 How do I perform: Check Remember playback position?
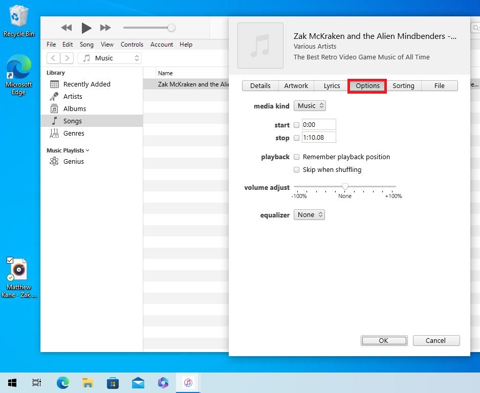point(296,157)
